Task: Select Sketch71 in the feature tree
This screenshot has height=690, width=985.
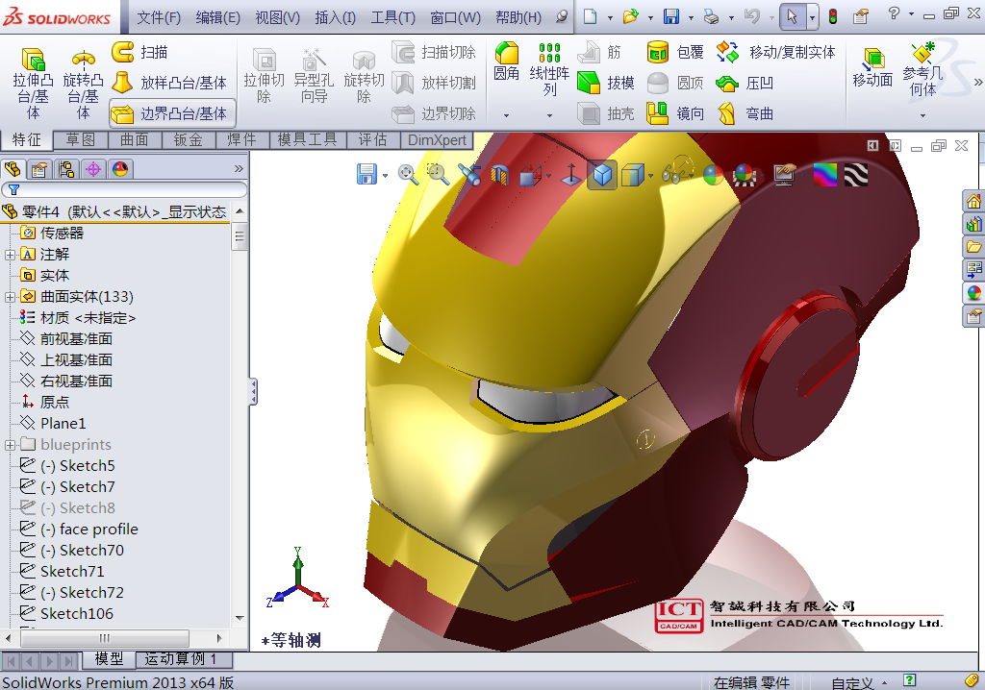Action: point(63,572)
